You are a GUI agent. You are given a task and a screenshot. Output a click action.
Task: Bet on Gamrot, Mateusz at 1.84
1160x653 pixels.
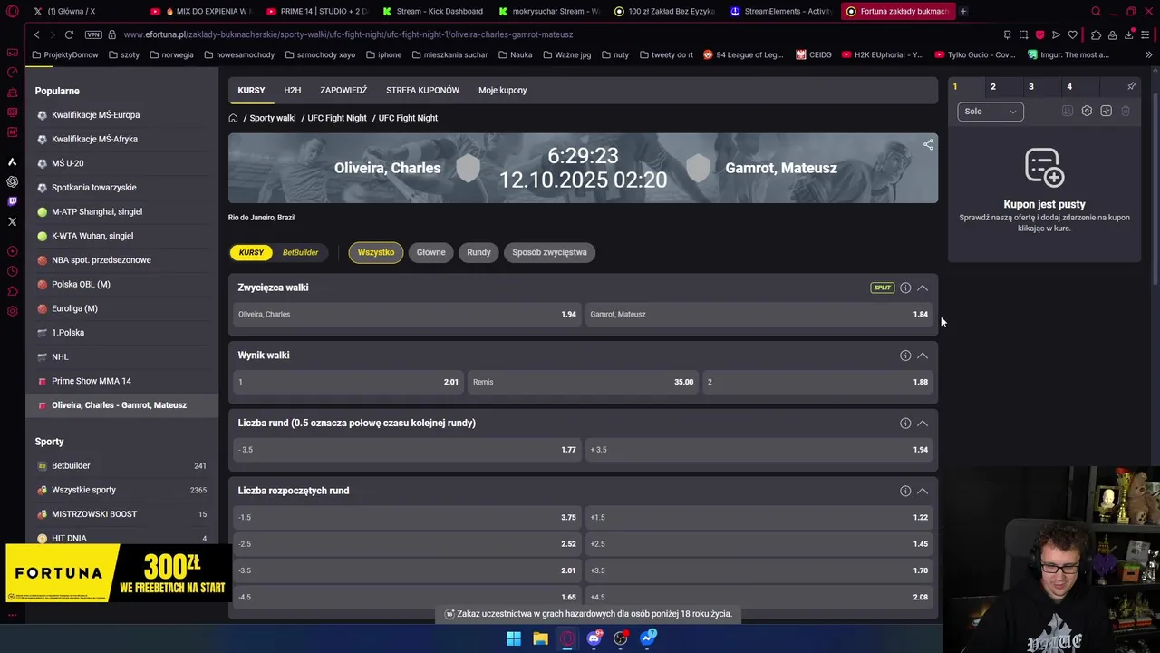coord(759,315)
